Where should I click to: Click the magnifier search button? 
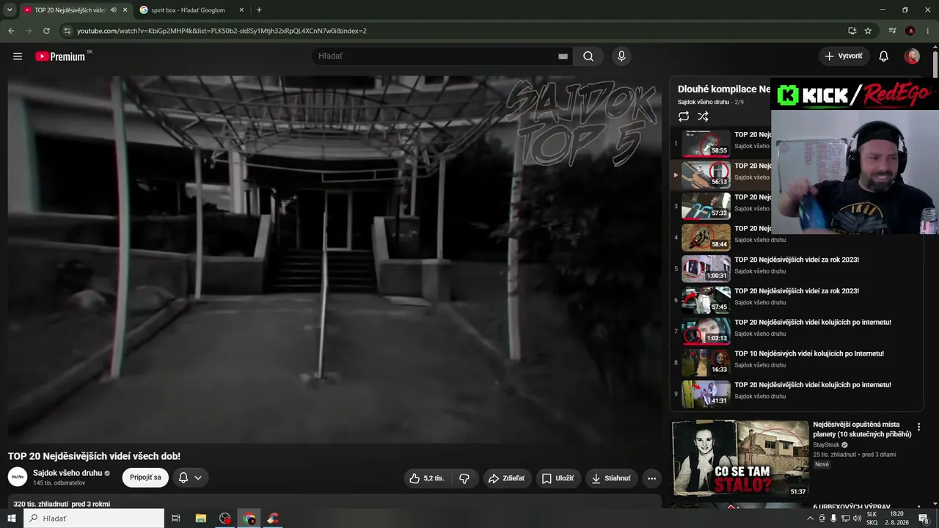588,56
